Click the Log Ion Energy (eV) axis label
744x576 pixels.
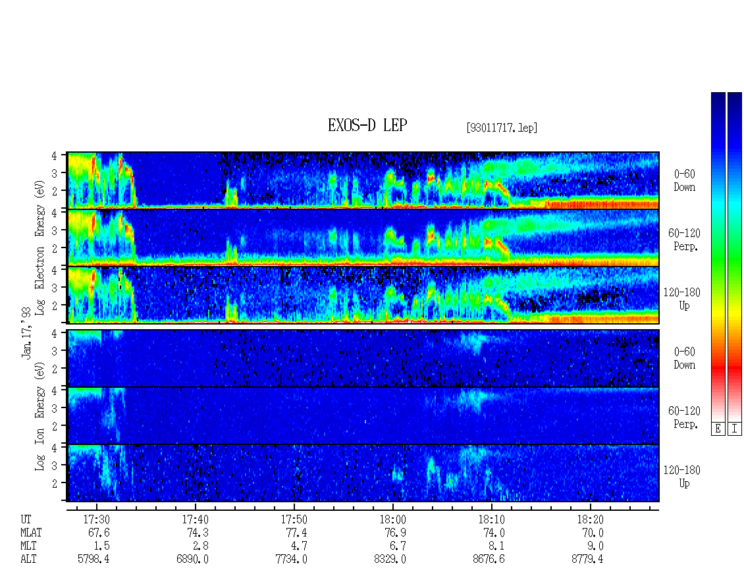coord(40,416)
